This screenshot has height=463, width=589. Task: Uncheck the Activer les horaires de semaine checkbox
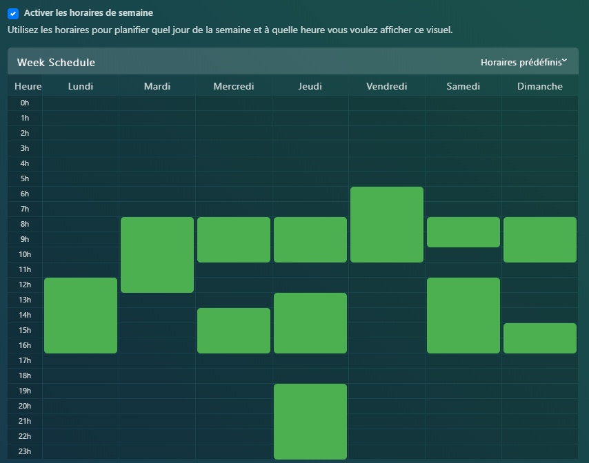(13, 13)
